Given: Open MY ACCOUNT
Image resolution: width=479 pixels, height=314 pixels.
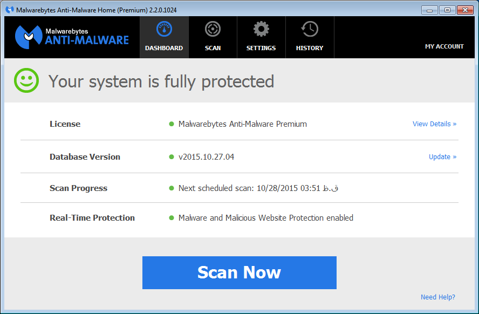Looking at the screenshot, I should pos(444,46).
